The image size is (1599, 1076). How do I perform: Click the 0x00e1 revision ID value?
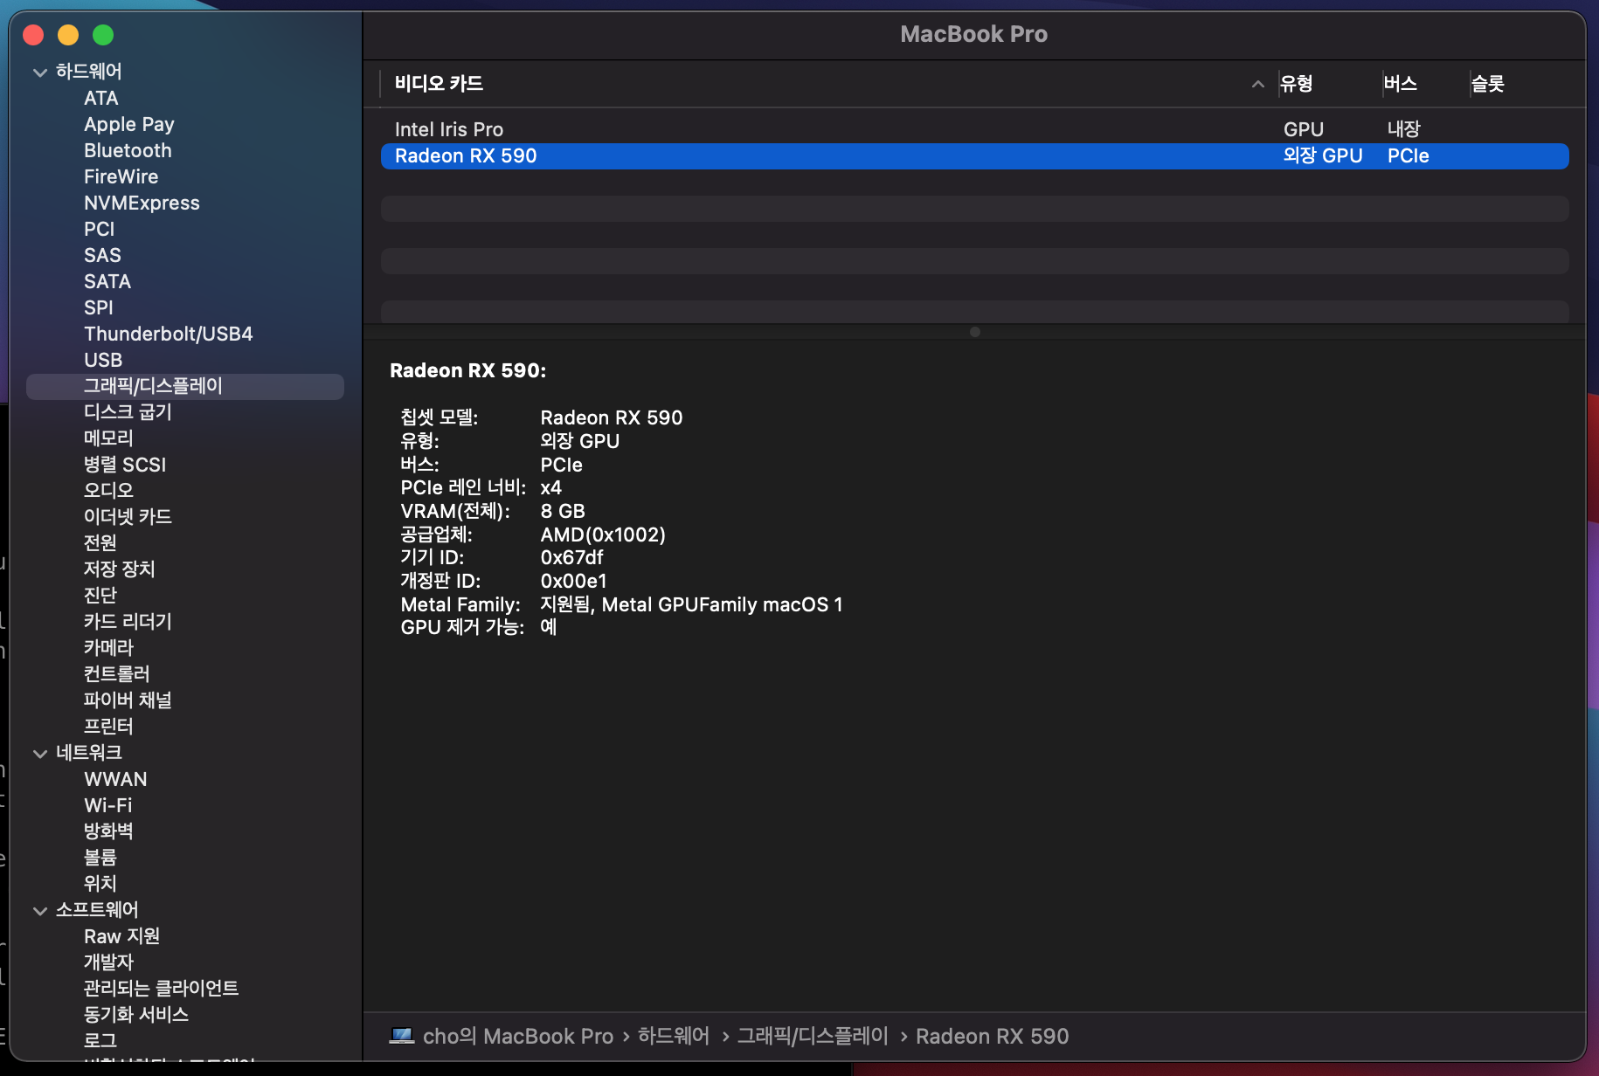pos(574,582)
